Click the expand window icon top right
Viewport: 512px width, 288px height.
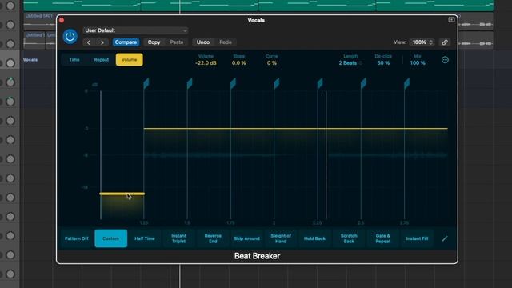click(x=451, y=19)
